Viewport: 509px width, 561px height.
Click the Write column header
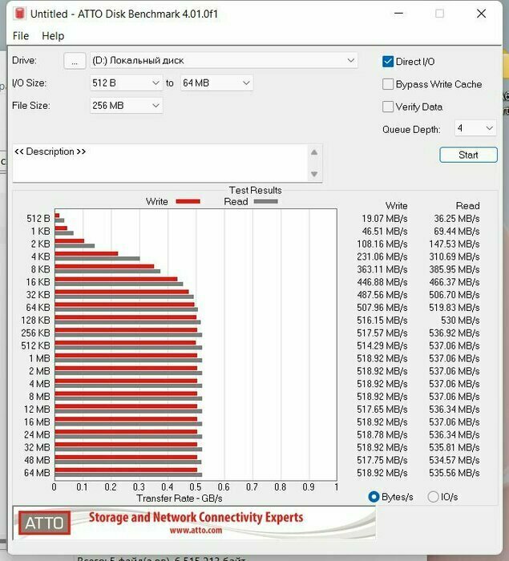click(x=396, y=206)
